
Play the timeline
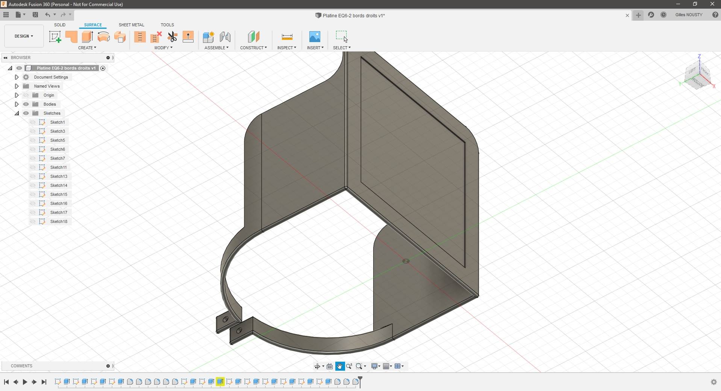25,382
